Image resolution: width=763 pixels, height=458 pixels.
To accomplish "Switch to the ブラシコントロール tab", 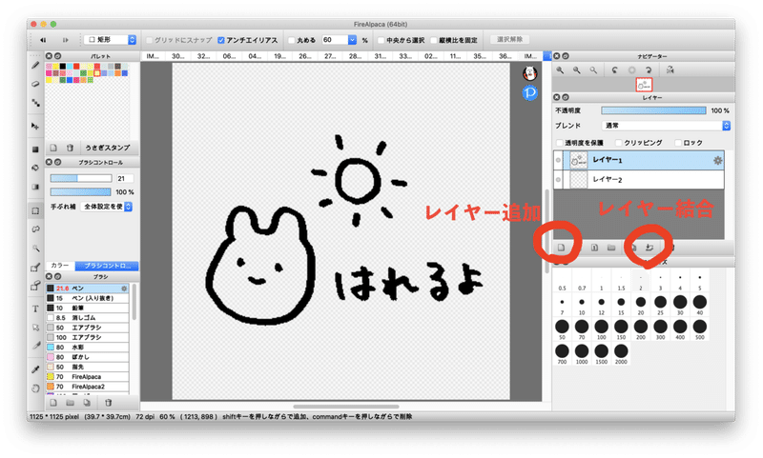I will click(107, 266).
